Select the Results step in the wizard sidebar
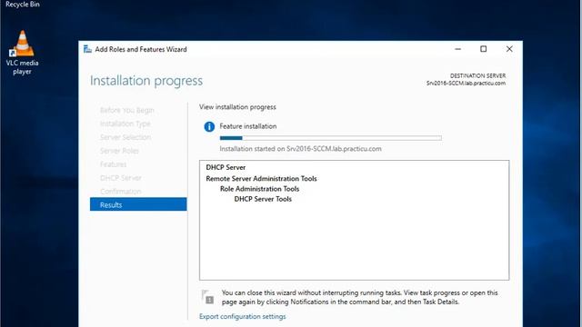Image resolution: width=582 pixels, height=327 pixels. pos(138,204)
